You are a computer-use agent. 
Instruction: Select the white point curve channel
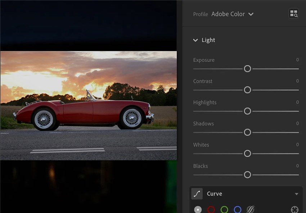click(198, 209)
